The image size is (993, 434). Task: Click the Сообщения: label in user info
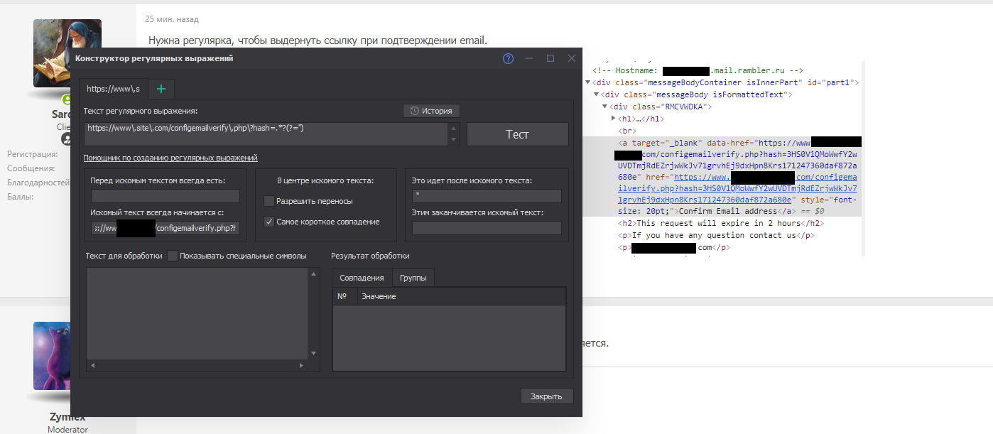[31, 168]
